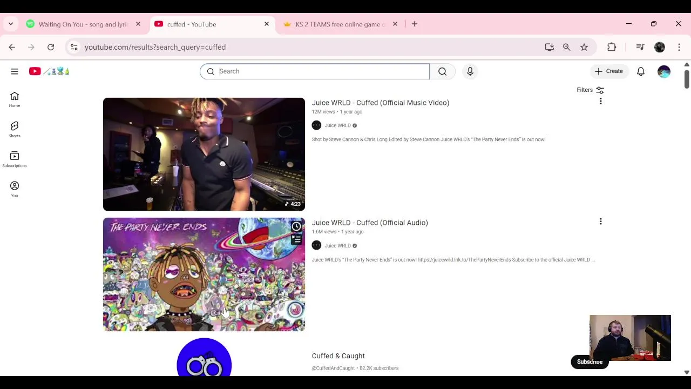Open browser extensions puzzle icon
Screen dimensions: 691x389
click(x=612, y=47)
